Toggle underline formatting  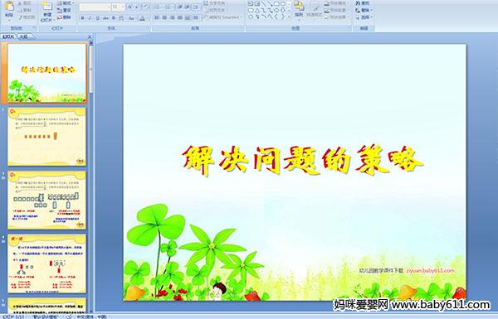coord(97,18)
